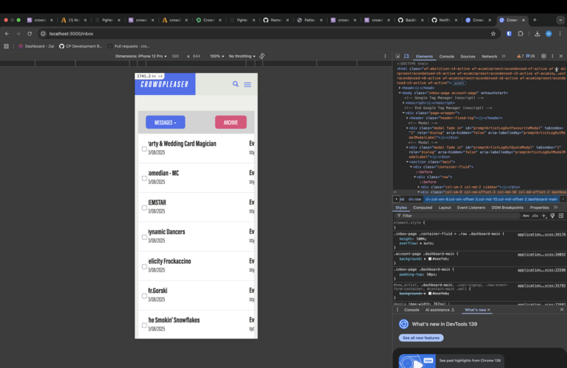Open the hamburger menu in Crowdpleaser header
This screenshot has height=368, width=567.
[x=247, y=85]
